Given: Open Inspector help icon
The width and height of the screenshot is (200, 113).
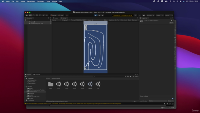Looking at the screenshot, I should [x=172, y=20].
